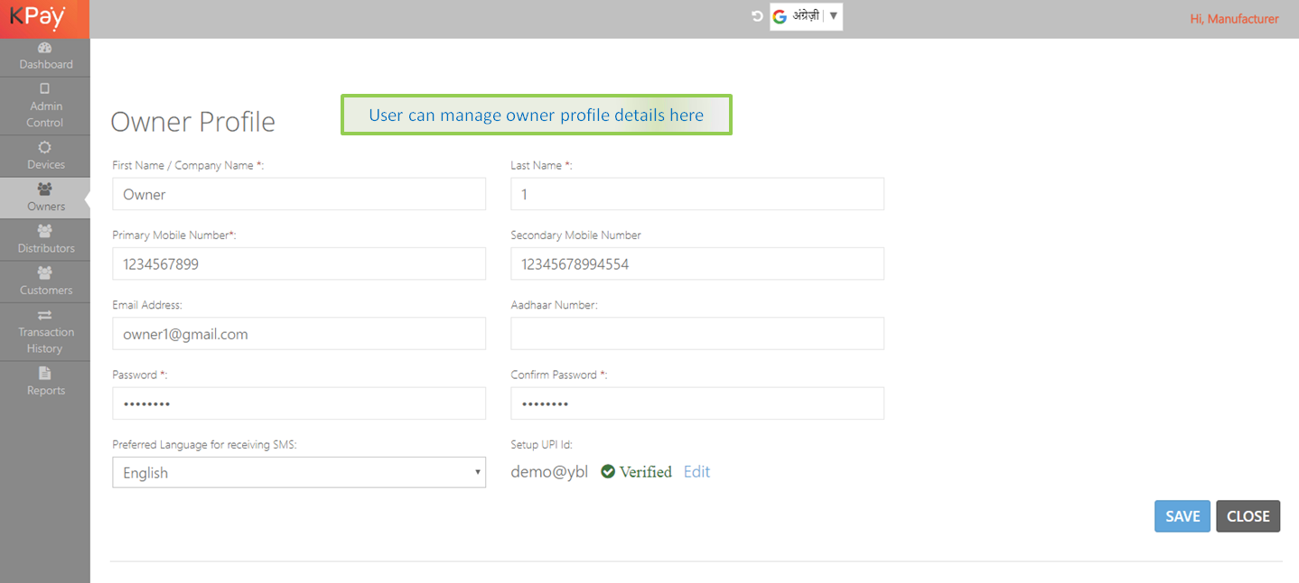Open Transaction History arrows icon
Viewport: 1299px width, 583px height.
coord(45,315)
